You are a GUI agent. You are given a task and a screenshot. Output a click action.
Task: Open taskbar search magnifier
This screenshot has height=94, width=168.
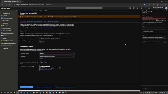[5, 93]
